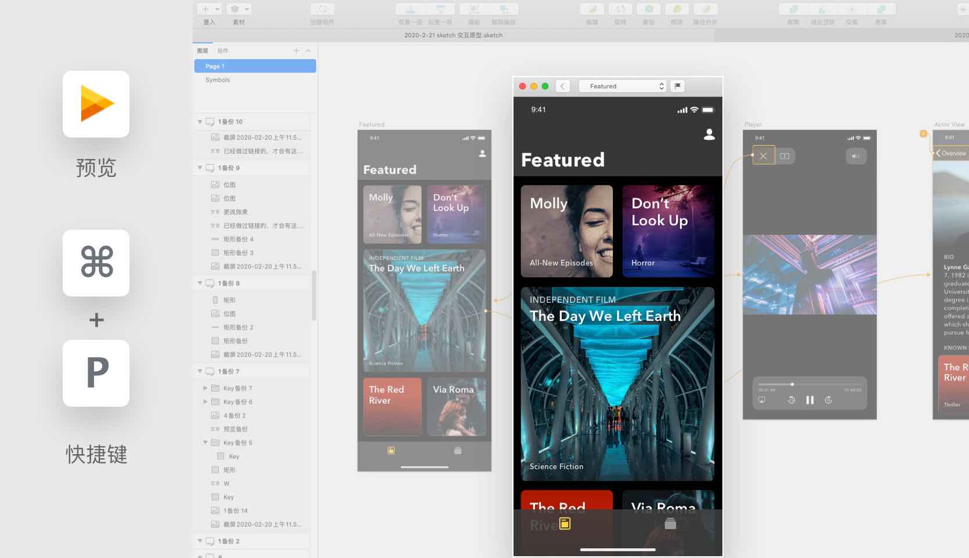
Task: Expand the Key备份 6 layer group
Action: coord(205,401)
